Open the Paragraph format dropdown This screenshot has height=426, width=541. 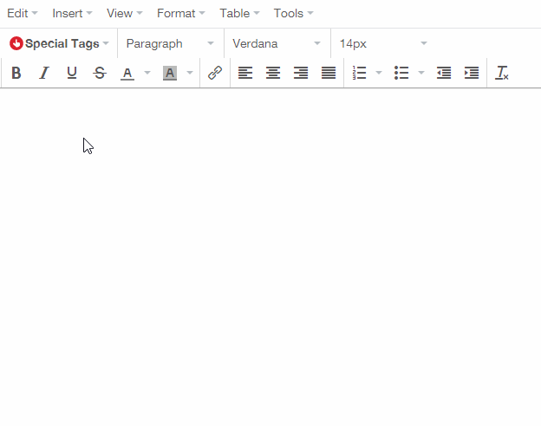click(x=170, y=44)
